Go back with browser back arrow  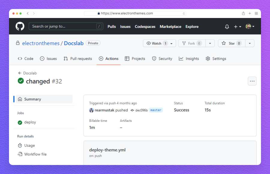(28, 13)
